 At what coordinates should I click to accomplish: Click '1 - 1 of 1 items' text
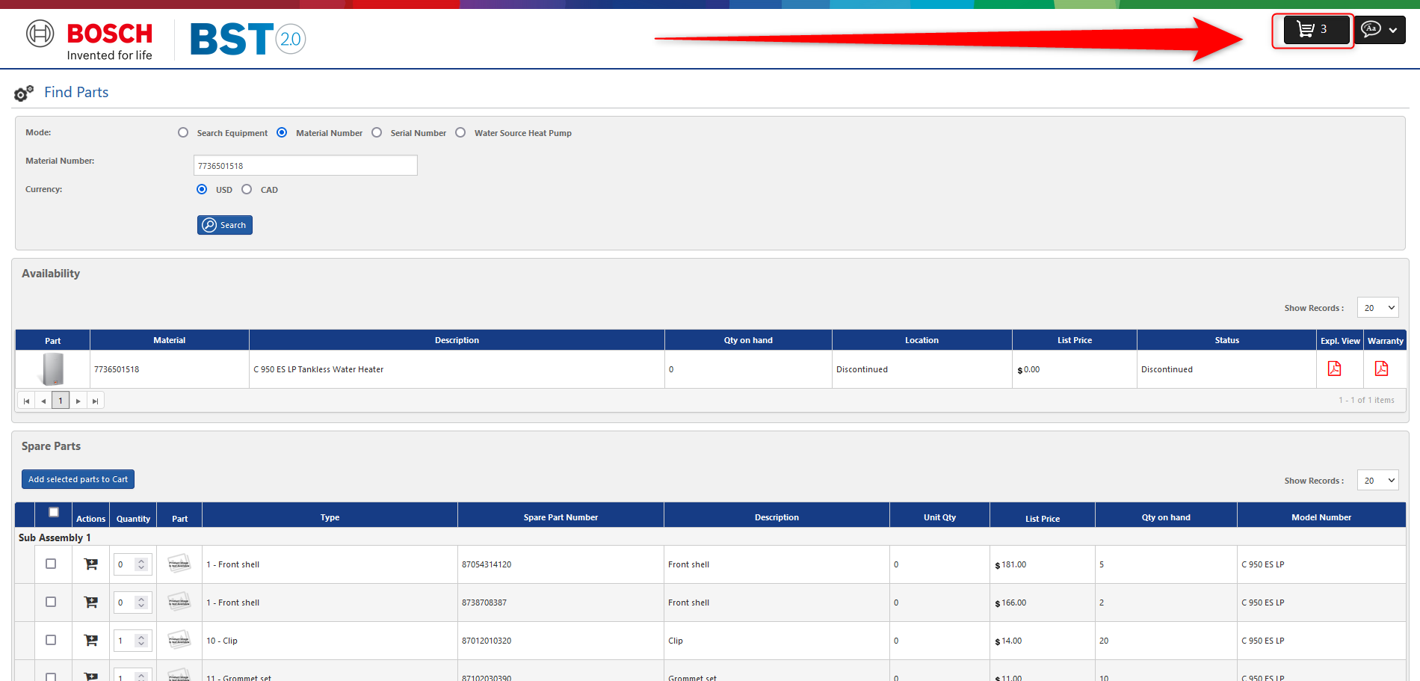(1366, 400)
